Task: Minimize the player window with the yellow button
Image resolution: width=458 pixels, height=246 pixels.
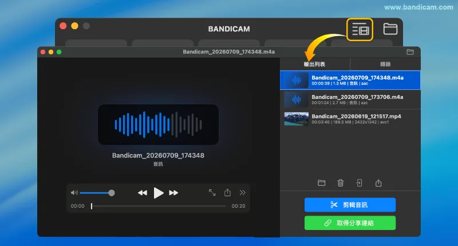Action: coord(51,52)
